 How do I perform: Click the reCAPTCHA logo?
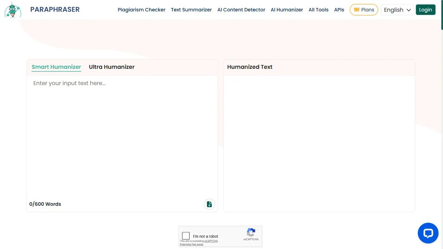(x=251, y=232)
